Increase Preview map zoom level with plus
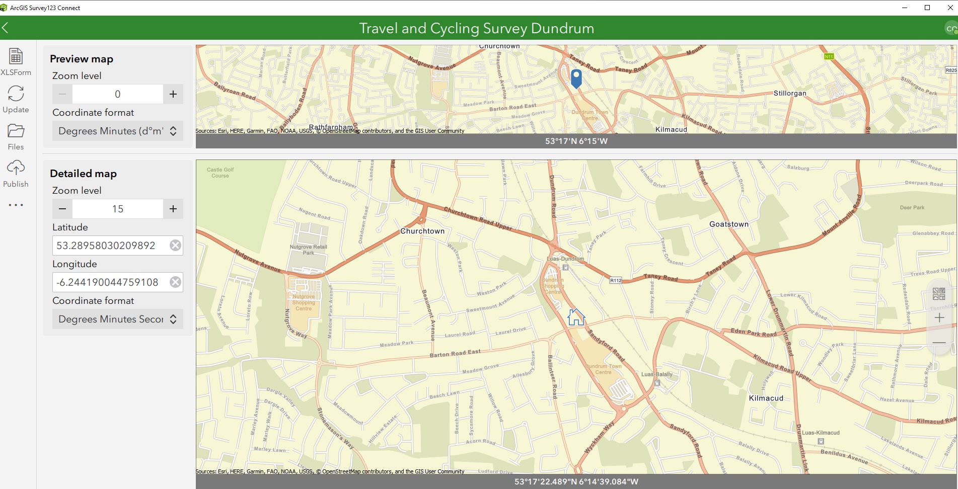This screenshot has height=489, width=958. coord(173,94)
